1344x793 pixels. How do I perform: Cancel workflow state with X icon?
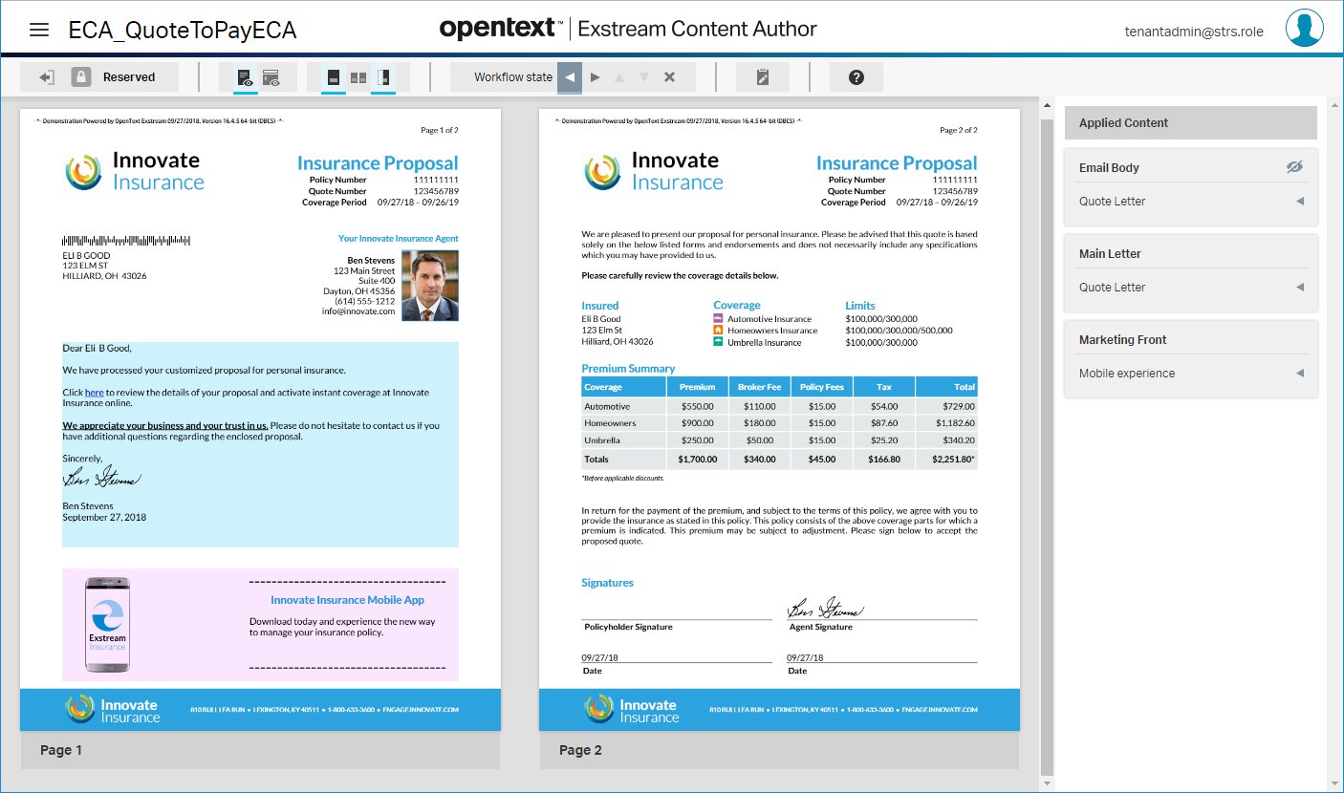click(x=670, y=77)
